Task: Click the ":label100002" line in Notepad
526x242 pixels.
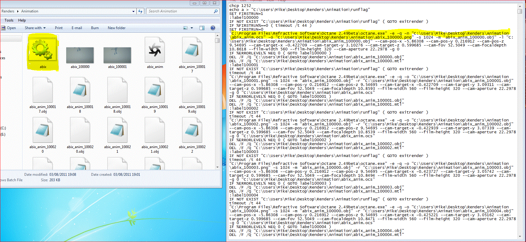Action: click(244, 108)
